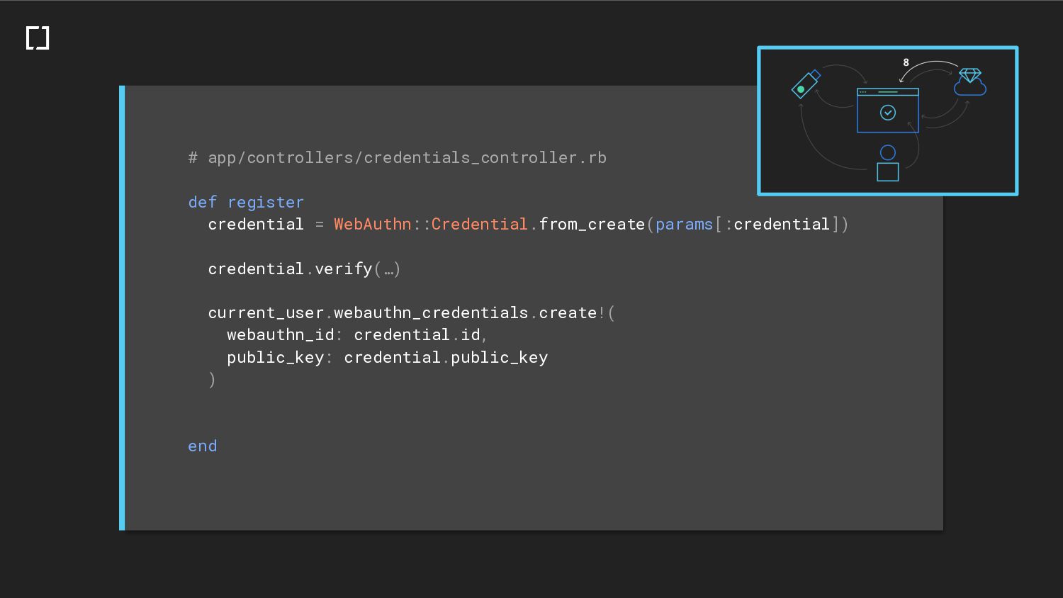
Task: Click the file path comment line
Action: (x=397, y=158)
